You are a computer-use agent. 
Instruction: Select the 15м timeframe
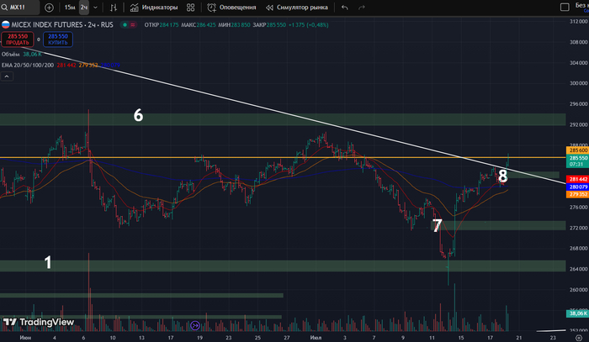coord(69,8)
